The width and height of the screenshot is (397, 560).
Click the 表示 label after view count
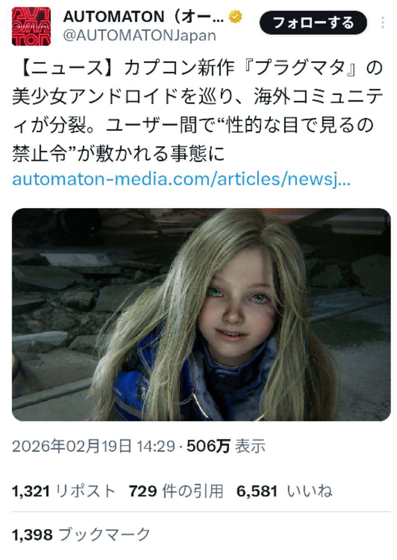(250, 446)
